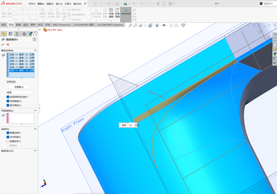
Task: Open the 工具(T) menu
Action: (x=68, y=4)
